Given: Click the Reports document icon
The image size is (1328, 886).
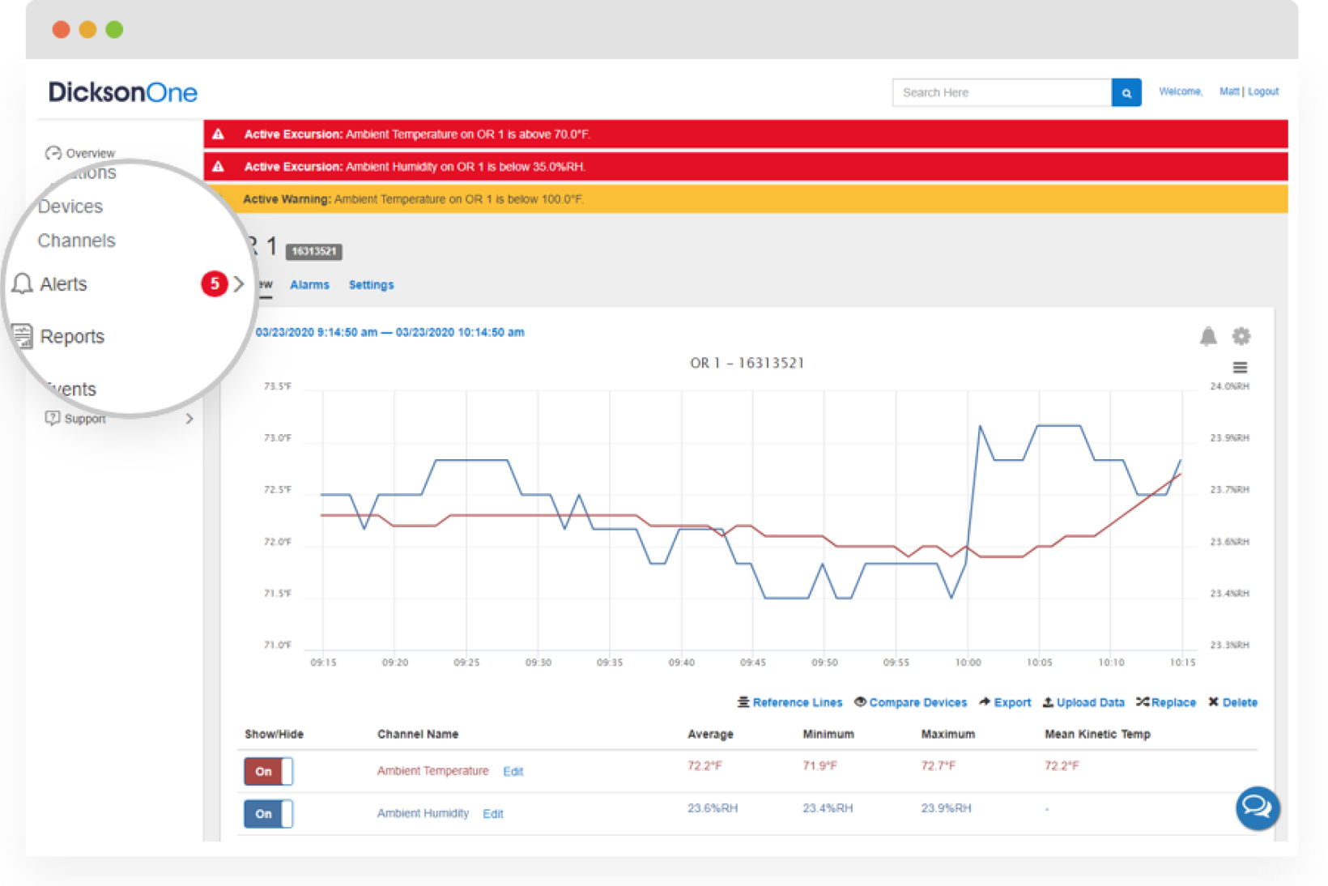Looking at the screenshot, I should [23, 336].
